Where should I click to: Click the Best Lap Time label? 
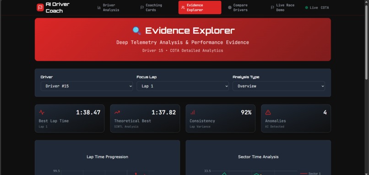(x=54, y=121)
